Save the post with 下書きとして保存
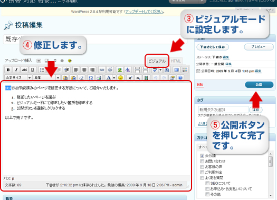The image size is (277, 200). coord(213,47)
